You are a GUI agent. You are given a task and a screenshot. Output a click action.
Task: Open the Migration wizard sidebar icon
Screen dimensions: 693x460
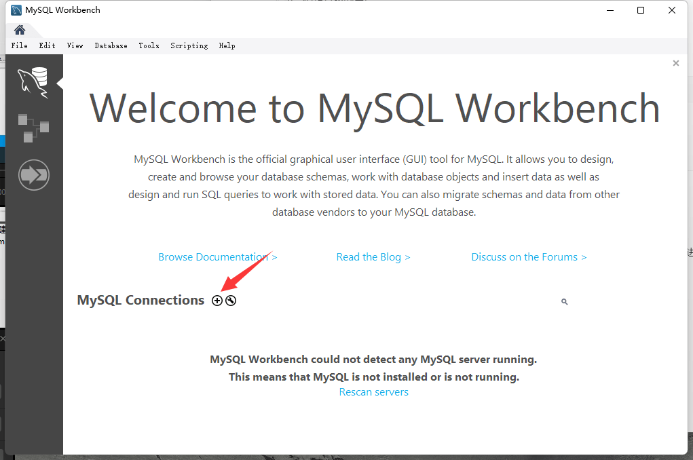pos(33,175)
